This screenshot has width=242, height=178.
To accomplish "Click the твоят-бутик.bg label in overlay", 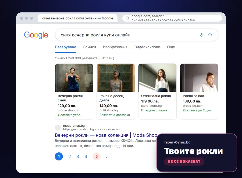I will tap(177, 142).
